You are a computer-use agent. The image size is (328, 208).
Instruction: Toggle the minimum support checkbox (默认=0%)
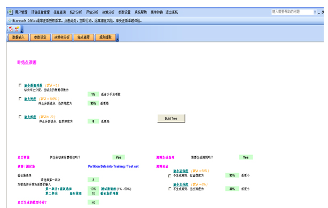click(169, 189)
